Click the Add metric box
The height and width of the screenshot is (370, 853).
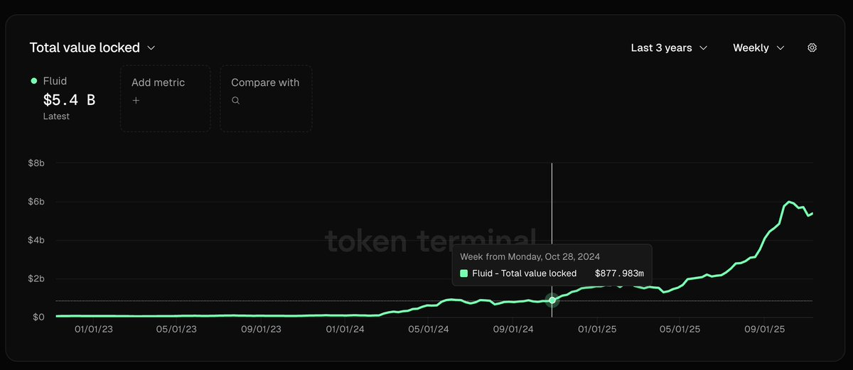(x=165, y=98)
